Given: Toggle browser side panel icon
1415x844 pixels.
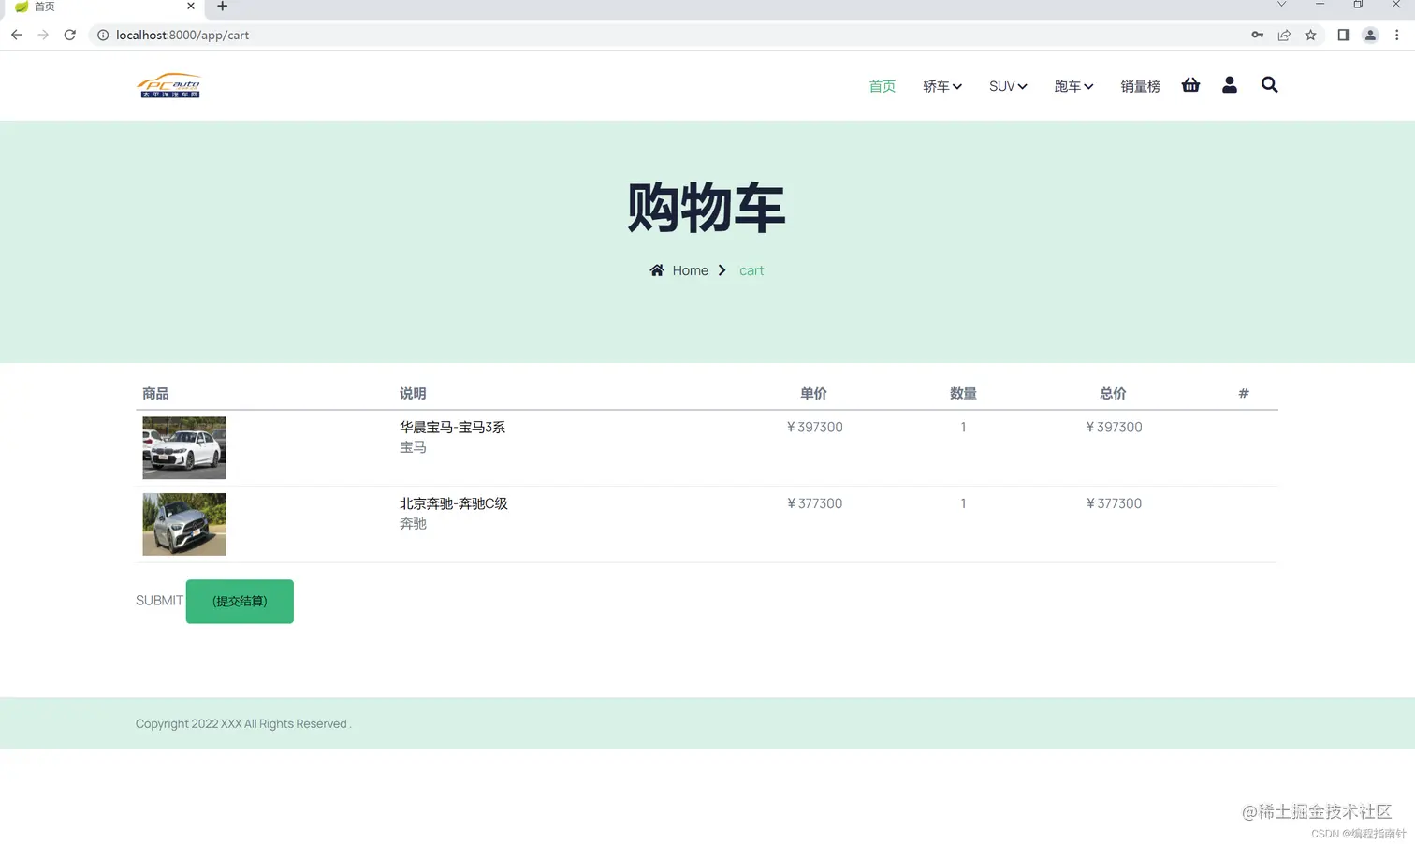Looking at the screenshot, I should pos(1343,35).
